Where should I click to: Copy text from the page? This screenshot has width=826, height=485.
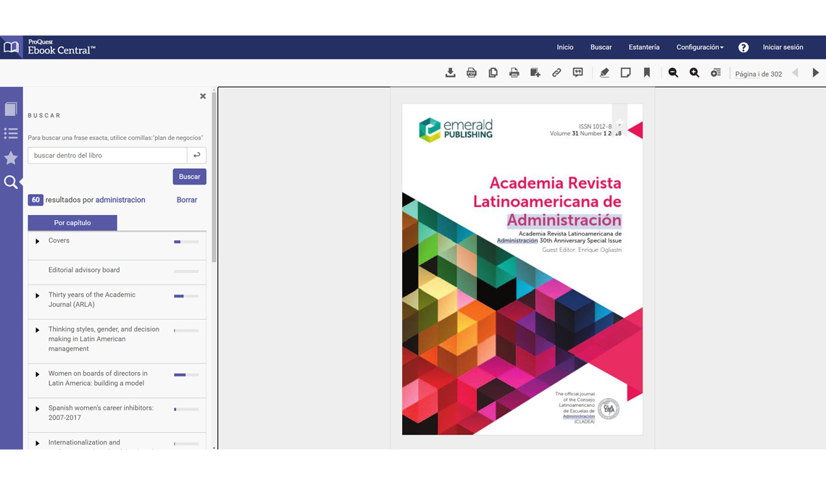(x=493, y=73)
